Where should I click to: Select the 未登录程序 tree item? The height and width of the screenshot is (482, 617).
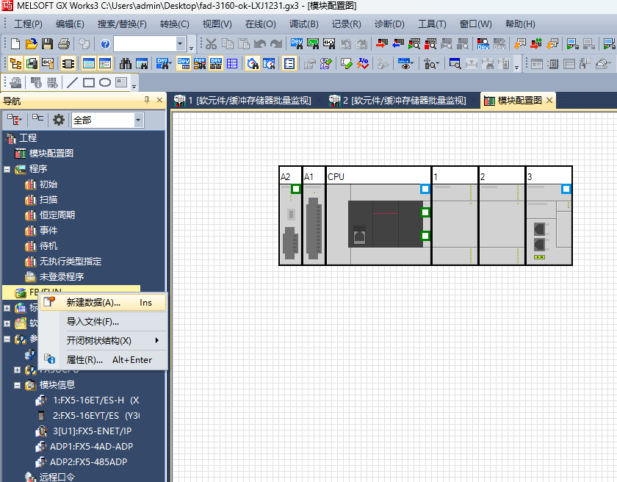(62, 277)
